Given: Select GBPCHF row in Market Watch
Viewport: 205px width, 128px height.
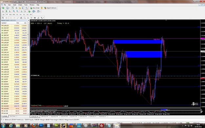Looking at the screenshot, I should (x=14, y=35).
